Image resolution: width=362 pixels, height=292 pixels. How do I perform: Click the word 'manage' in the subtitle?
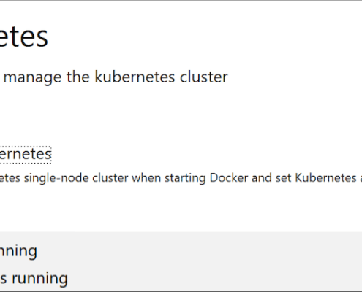point(32,78)
